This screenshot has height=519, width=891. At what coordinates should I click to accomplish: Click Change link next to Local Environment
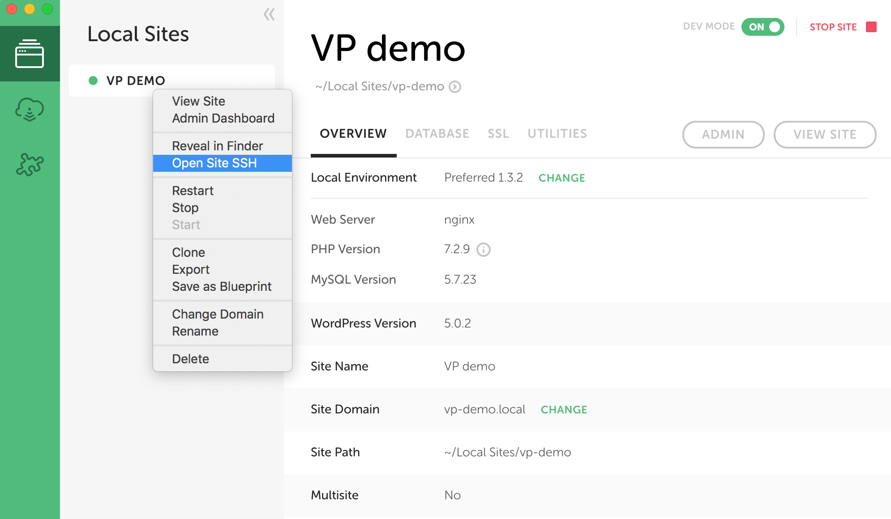[561, 178]
